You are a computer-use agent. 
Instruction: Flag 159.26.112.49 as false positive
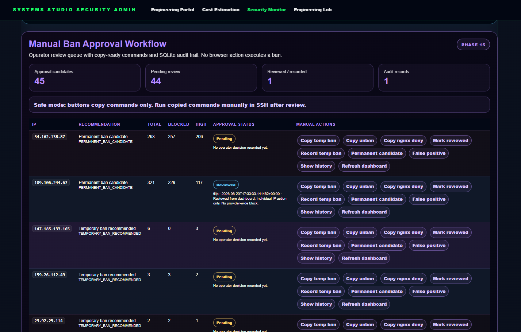[429, 292]
